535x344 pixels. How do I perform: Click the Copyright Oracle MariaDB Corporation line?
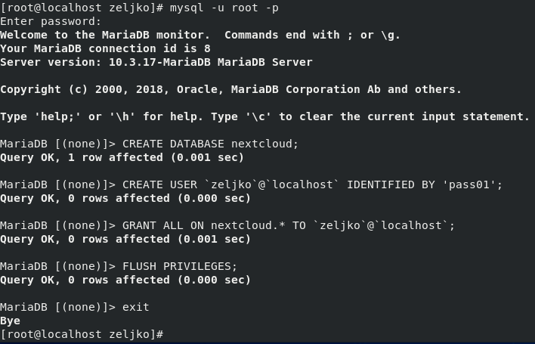[x=230, y=89]
